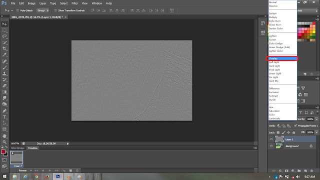Select the Lasso tool

click(4, 36)
